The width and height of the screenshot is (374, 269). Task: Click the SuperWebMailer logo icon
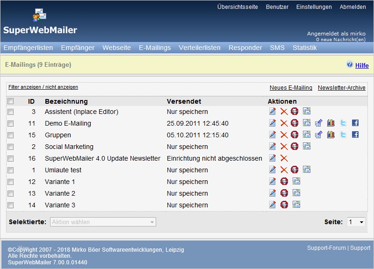click(x=40, y=15)
